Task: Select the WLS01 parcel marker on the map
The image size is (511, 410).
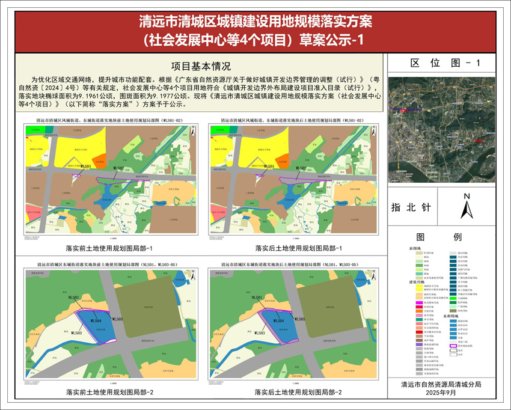Action: click(85, 167)
